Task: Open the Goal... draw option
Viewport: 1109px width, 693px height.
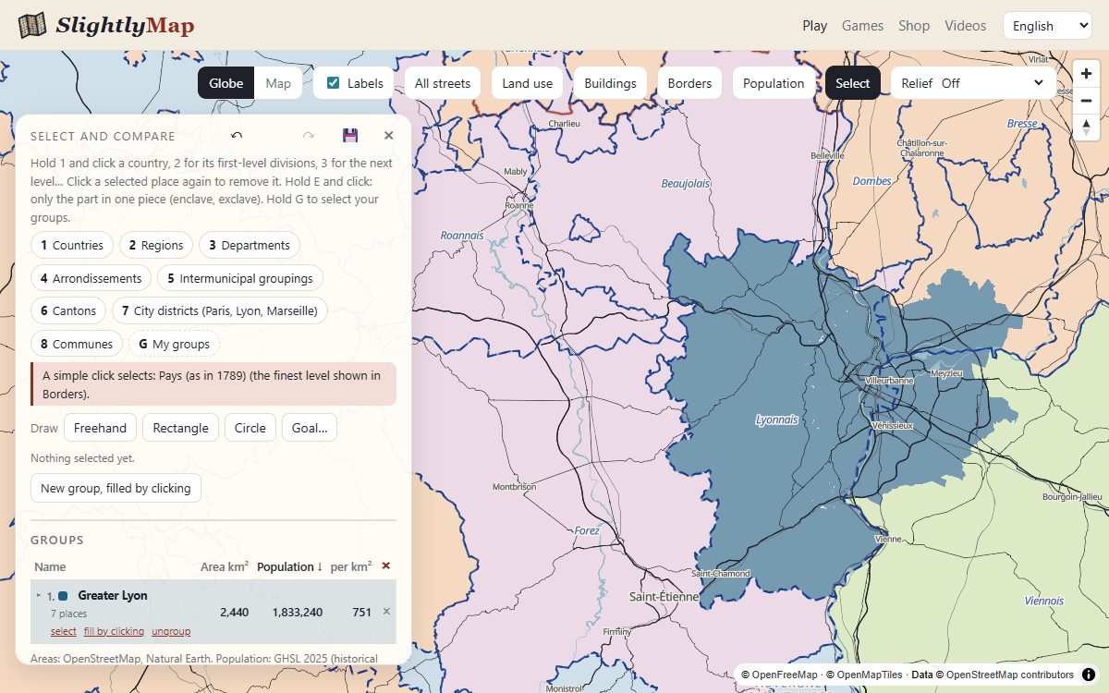Action: click(309, 428)
